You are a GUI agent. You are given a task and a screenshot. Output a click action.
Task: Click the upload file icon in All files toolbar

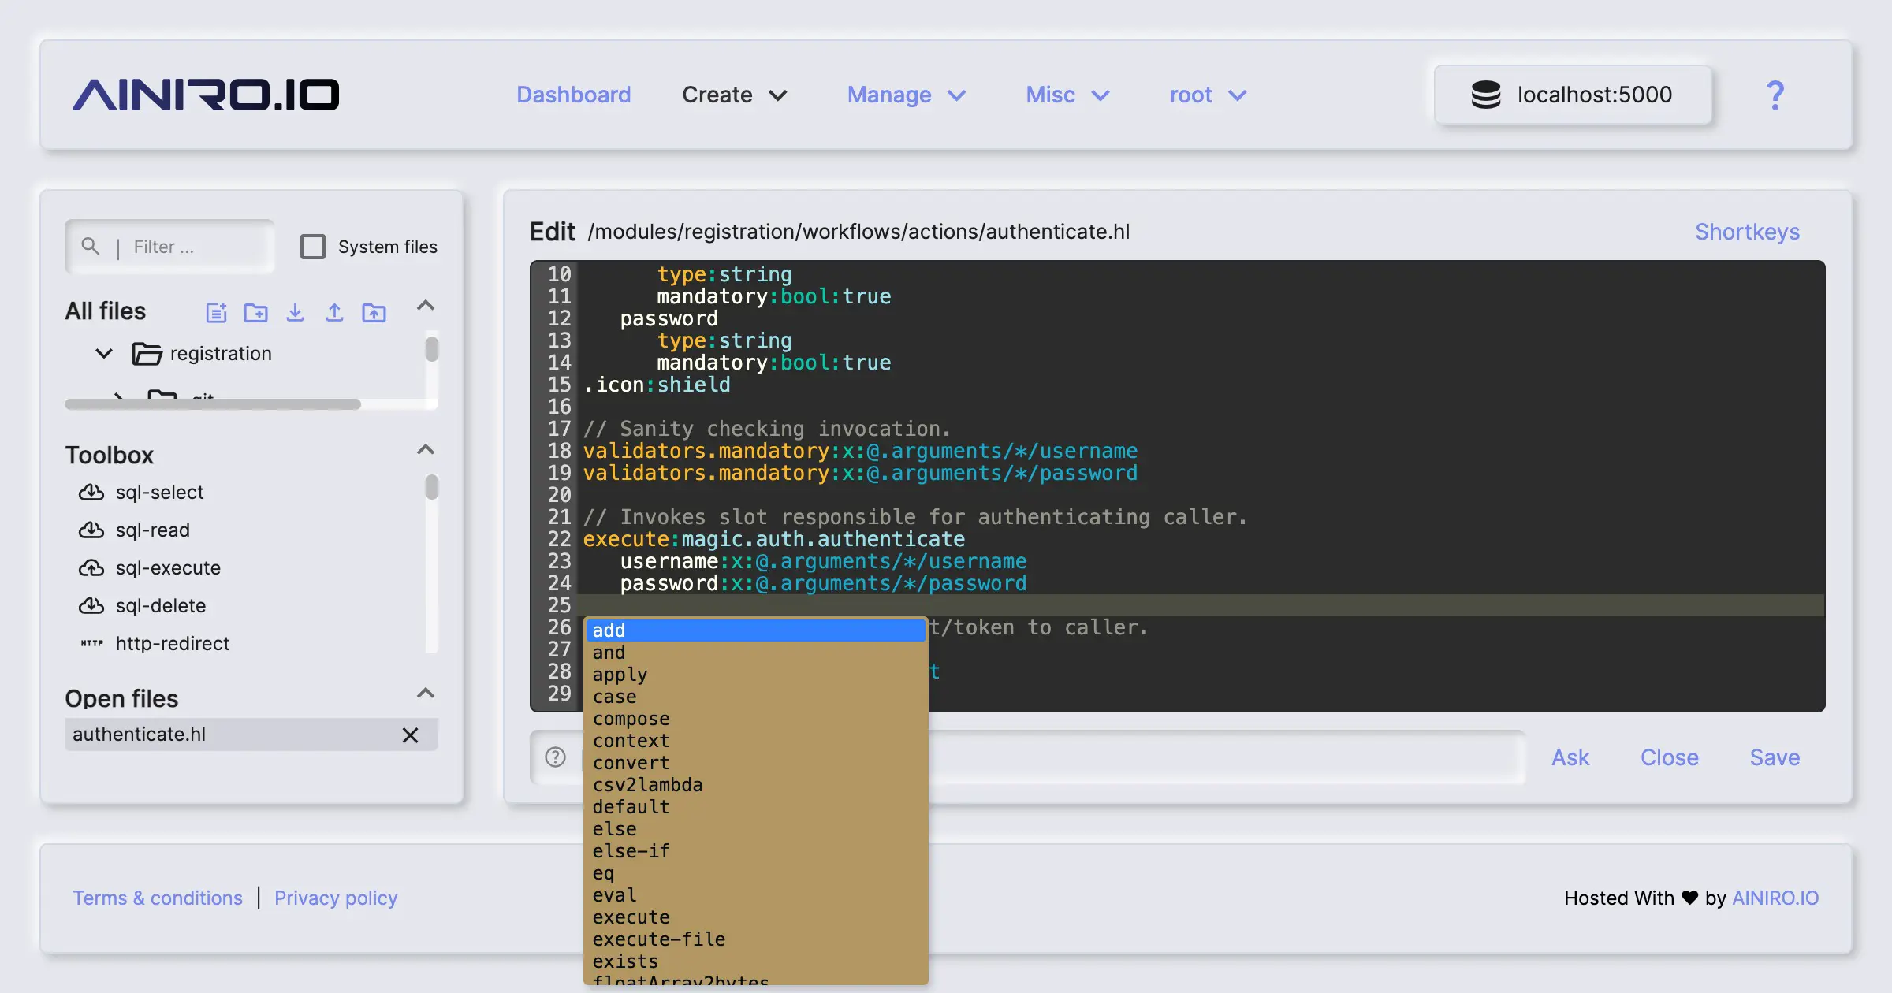pos(334,312)
